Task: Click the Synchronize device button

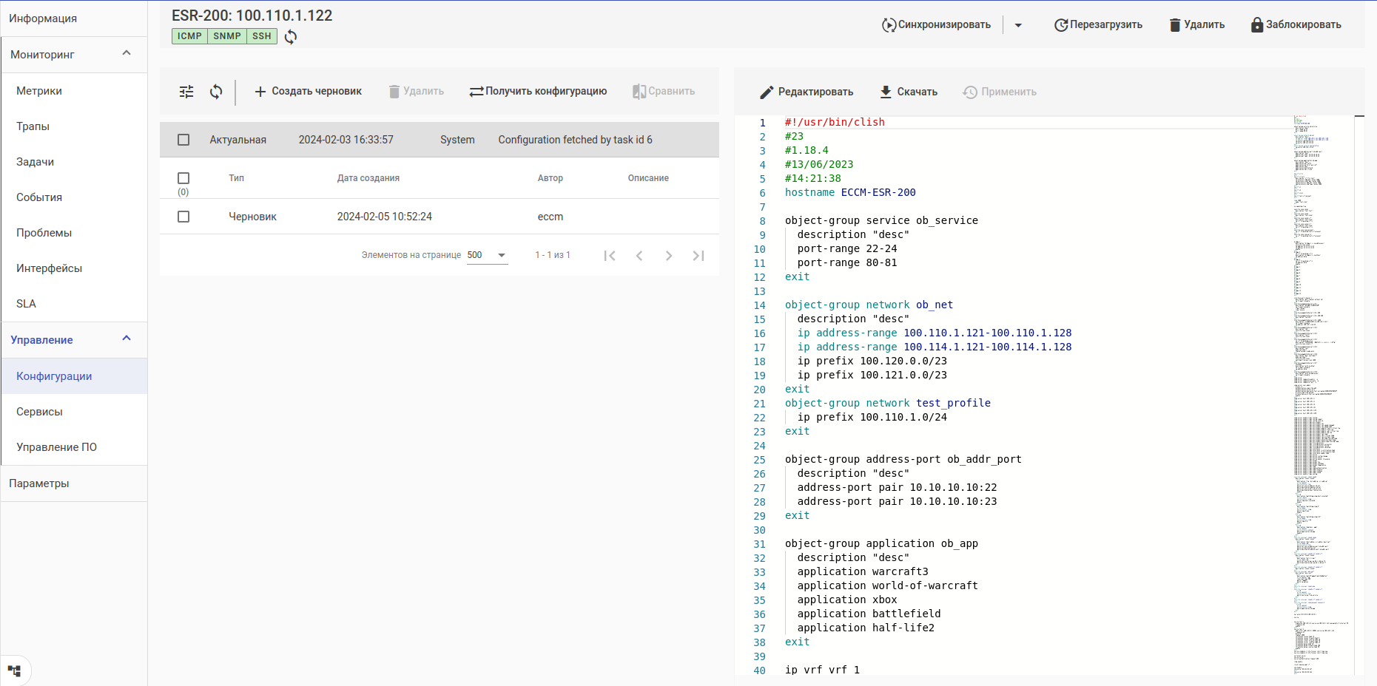Action: pyautogui.click(x=936, y=25)
